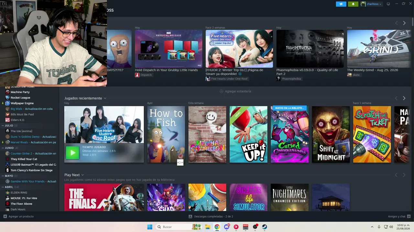The height and width of the screenshot is (232, 414).
Task: Select THE FINALS in Play Next
Action: coord(104,198)
